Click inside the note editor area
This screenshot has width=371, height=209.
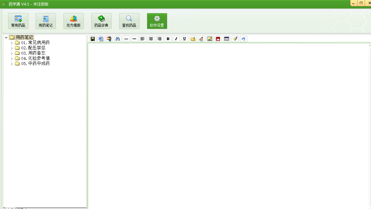coord(229,126)
